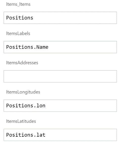Viewport: 121px width, 147px height.
Task: Click blank area right of Positions.Name
Action: [x=82, y=47]
